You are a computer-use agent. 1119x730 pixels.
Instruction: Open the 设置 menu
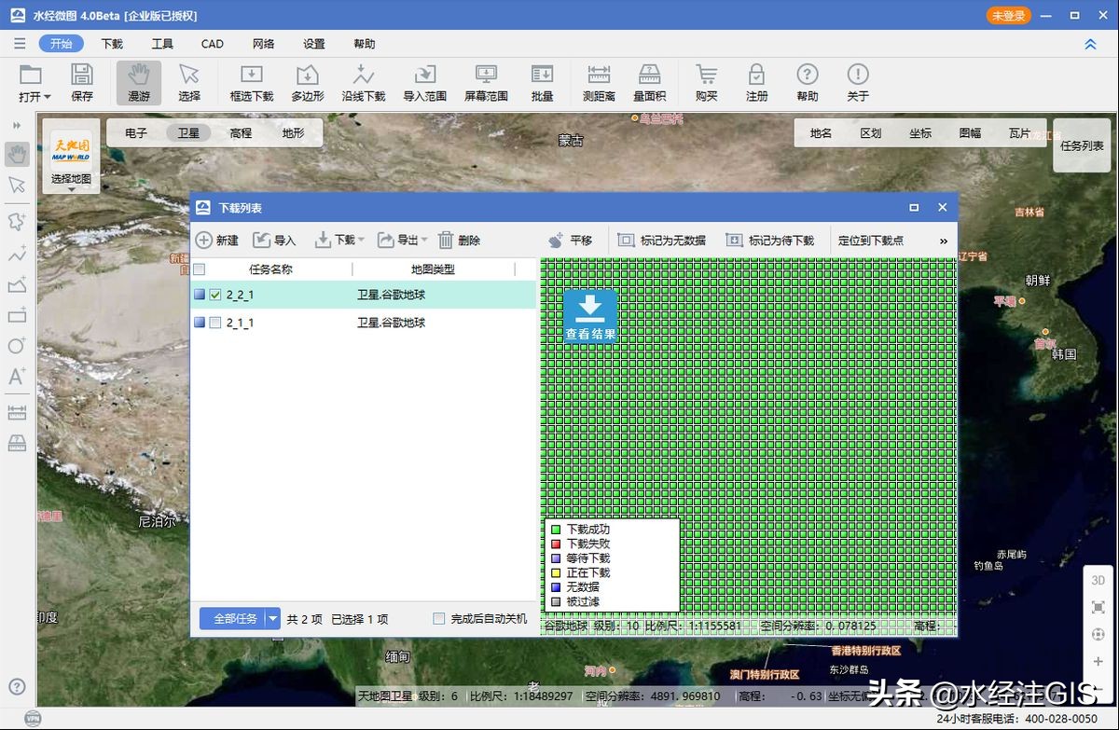pos(315,43)
